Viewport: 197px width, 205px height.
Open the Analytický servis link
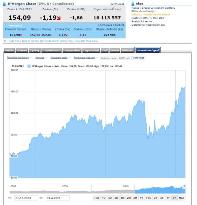pos(142,21)
